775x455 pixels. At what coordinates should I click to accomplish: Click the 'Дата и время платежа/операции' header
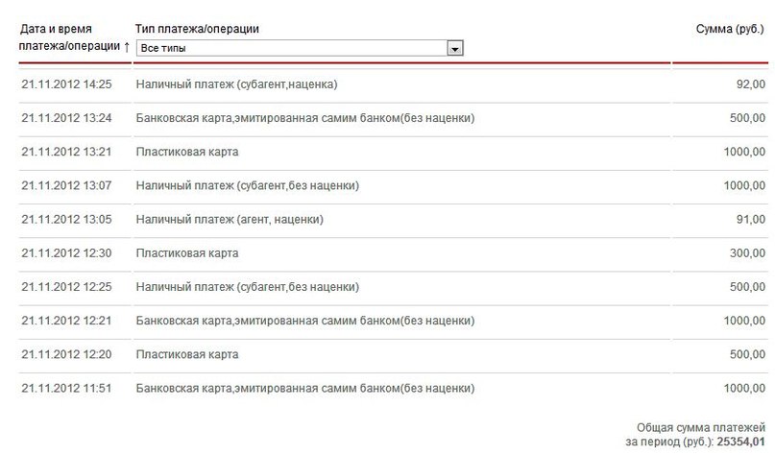click(x=69, y=37)
